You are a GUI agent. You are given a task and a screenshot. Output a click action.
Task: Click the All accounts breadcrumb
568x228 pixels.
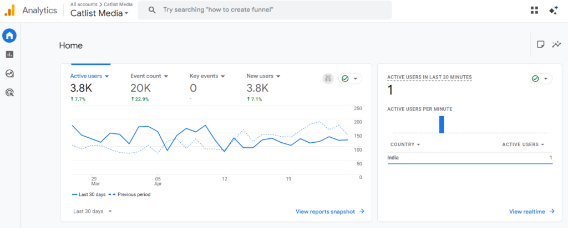[x=84, y=4]
